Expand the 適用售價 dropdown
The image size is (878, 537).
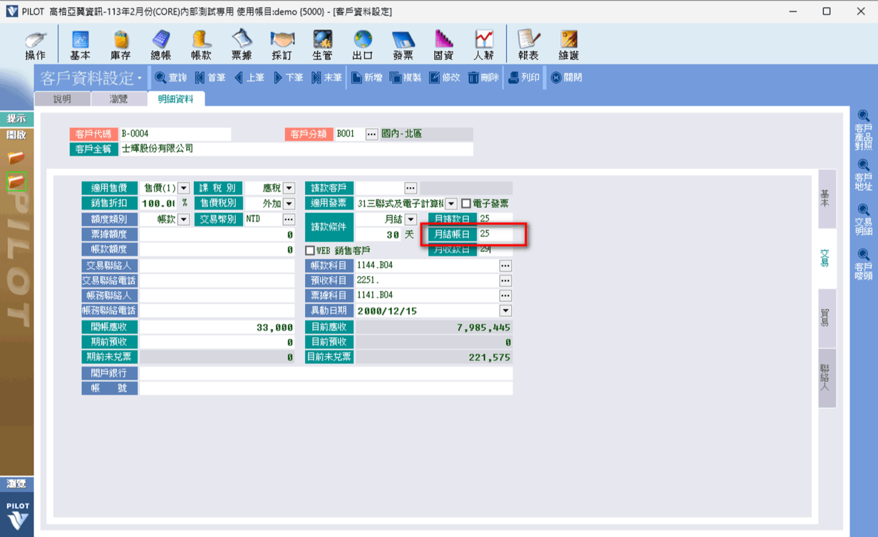click(x=183, y=188)
